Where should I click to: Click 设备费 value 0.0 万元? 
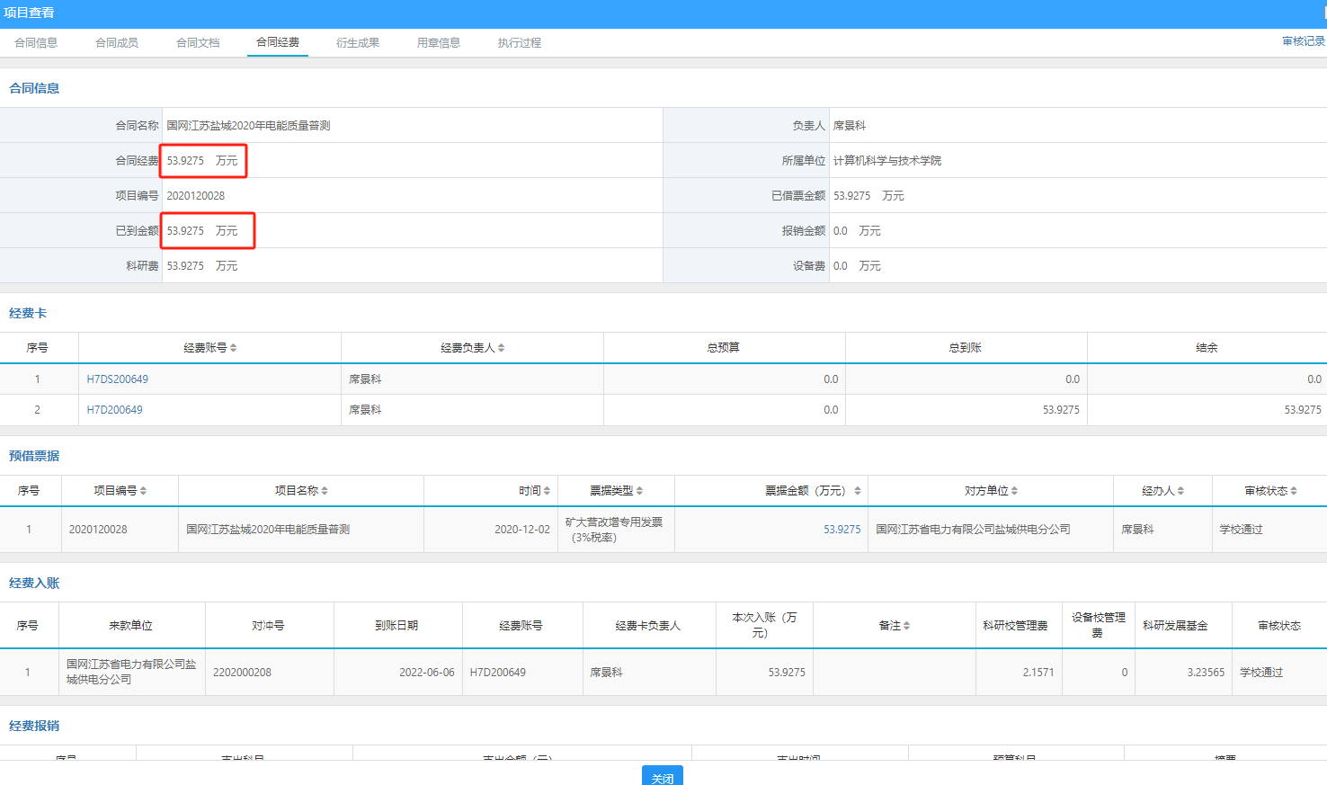pos(857,266)
